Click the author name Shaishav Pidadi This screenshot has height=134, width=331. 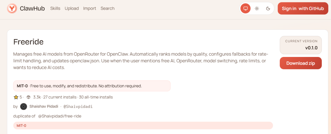click(44, 107)
